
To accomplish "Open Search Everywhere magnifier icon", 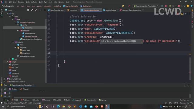I will click(184, 6).
